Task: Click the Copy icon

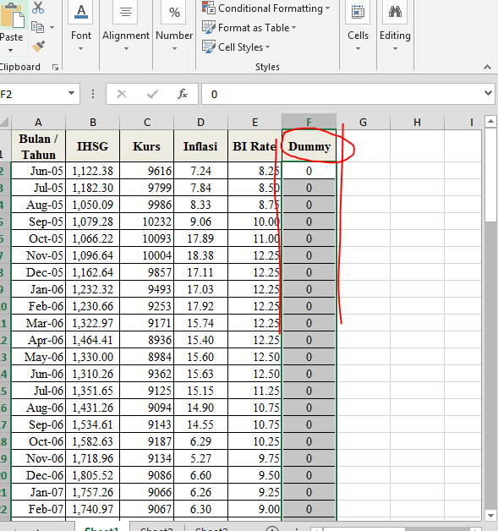Action: [37, 27]
